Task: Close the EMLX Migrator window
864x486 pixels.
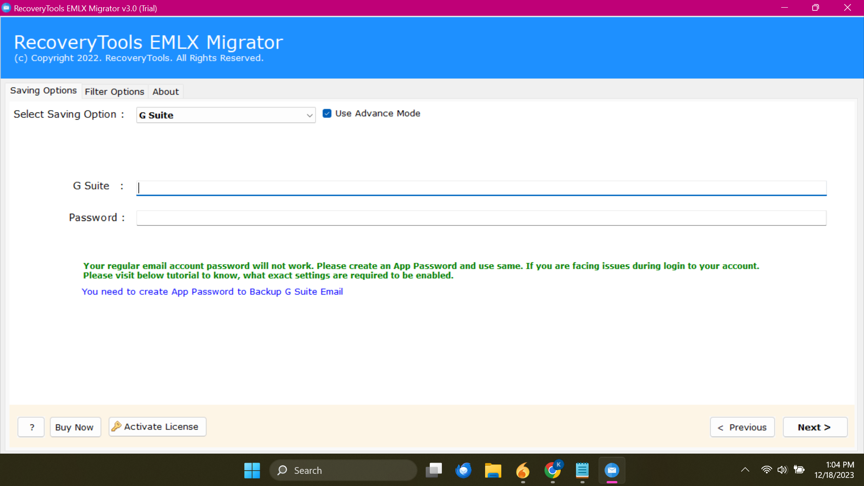Action: [x=847, y=8]
